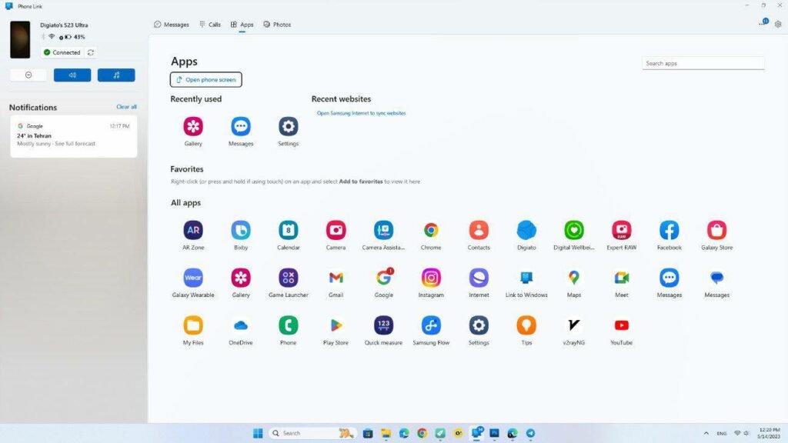Open the Google weather notification

[x=73, y=137]
